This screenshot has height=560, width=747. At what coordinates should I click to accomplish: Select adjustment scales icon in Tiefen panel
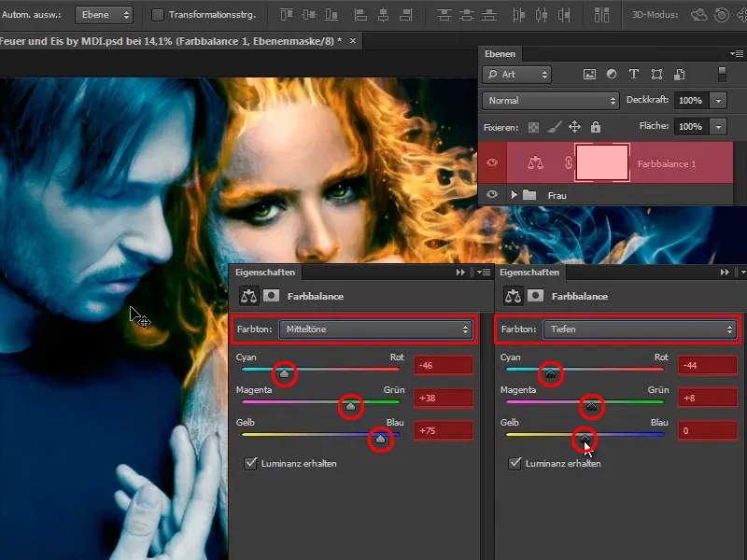pos(513,296)
